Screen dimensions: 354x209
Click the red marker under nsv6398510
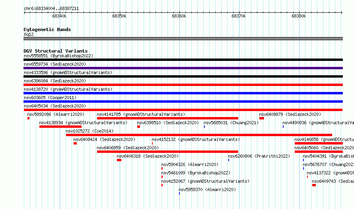point(139,127)
